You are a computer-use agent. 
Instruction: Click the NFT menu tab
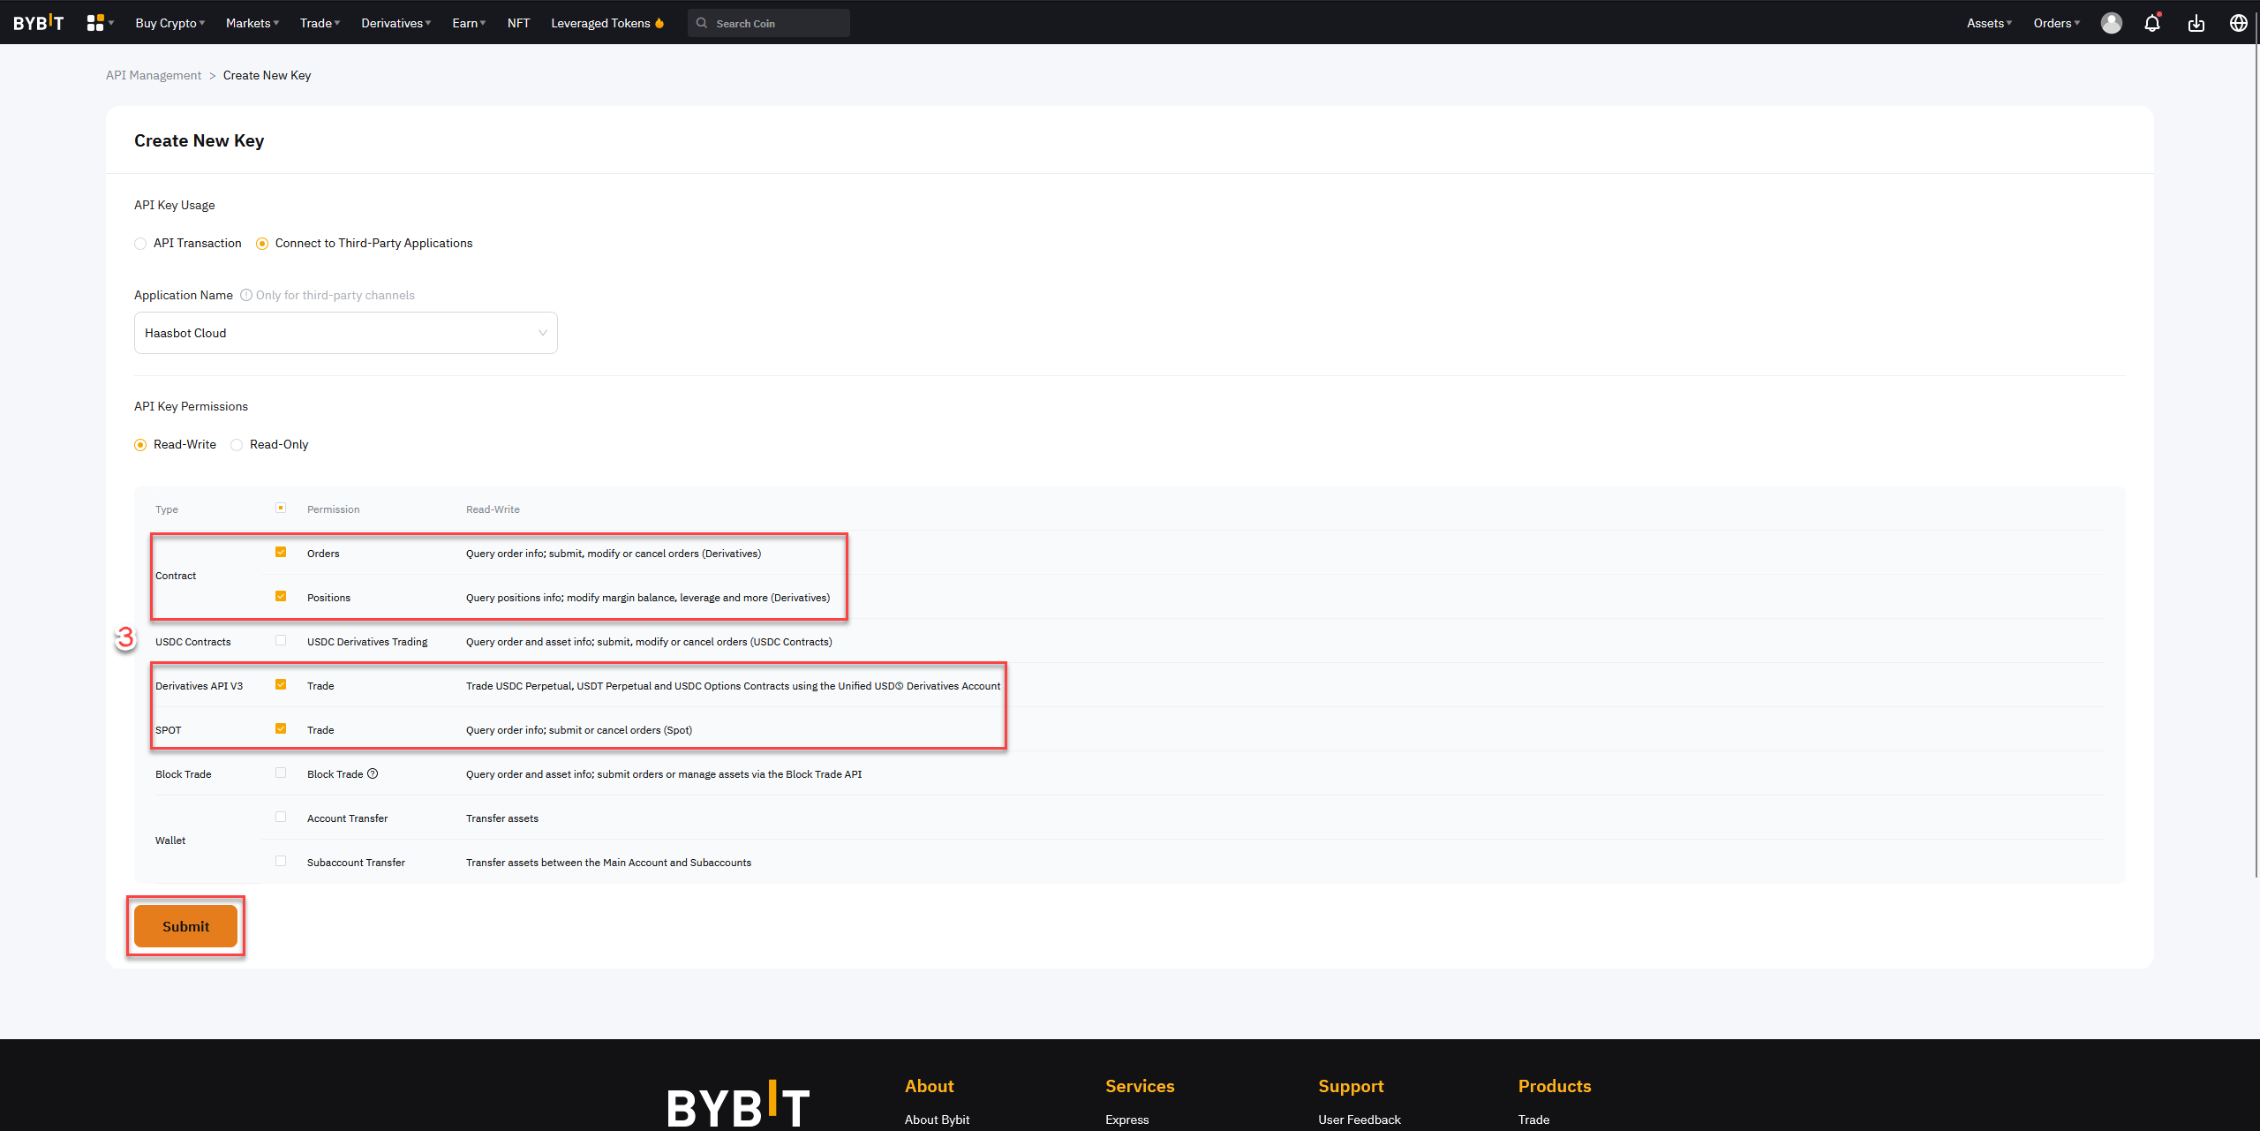click(x=519, y=22)
